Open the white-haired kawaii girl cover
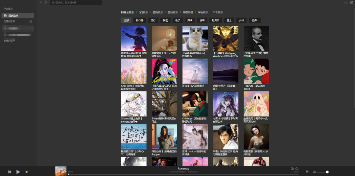The width and height of the screenshot is (355, 176). coord(134,104)
